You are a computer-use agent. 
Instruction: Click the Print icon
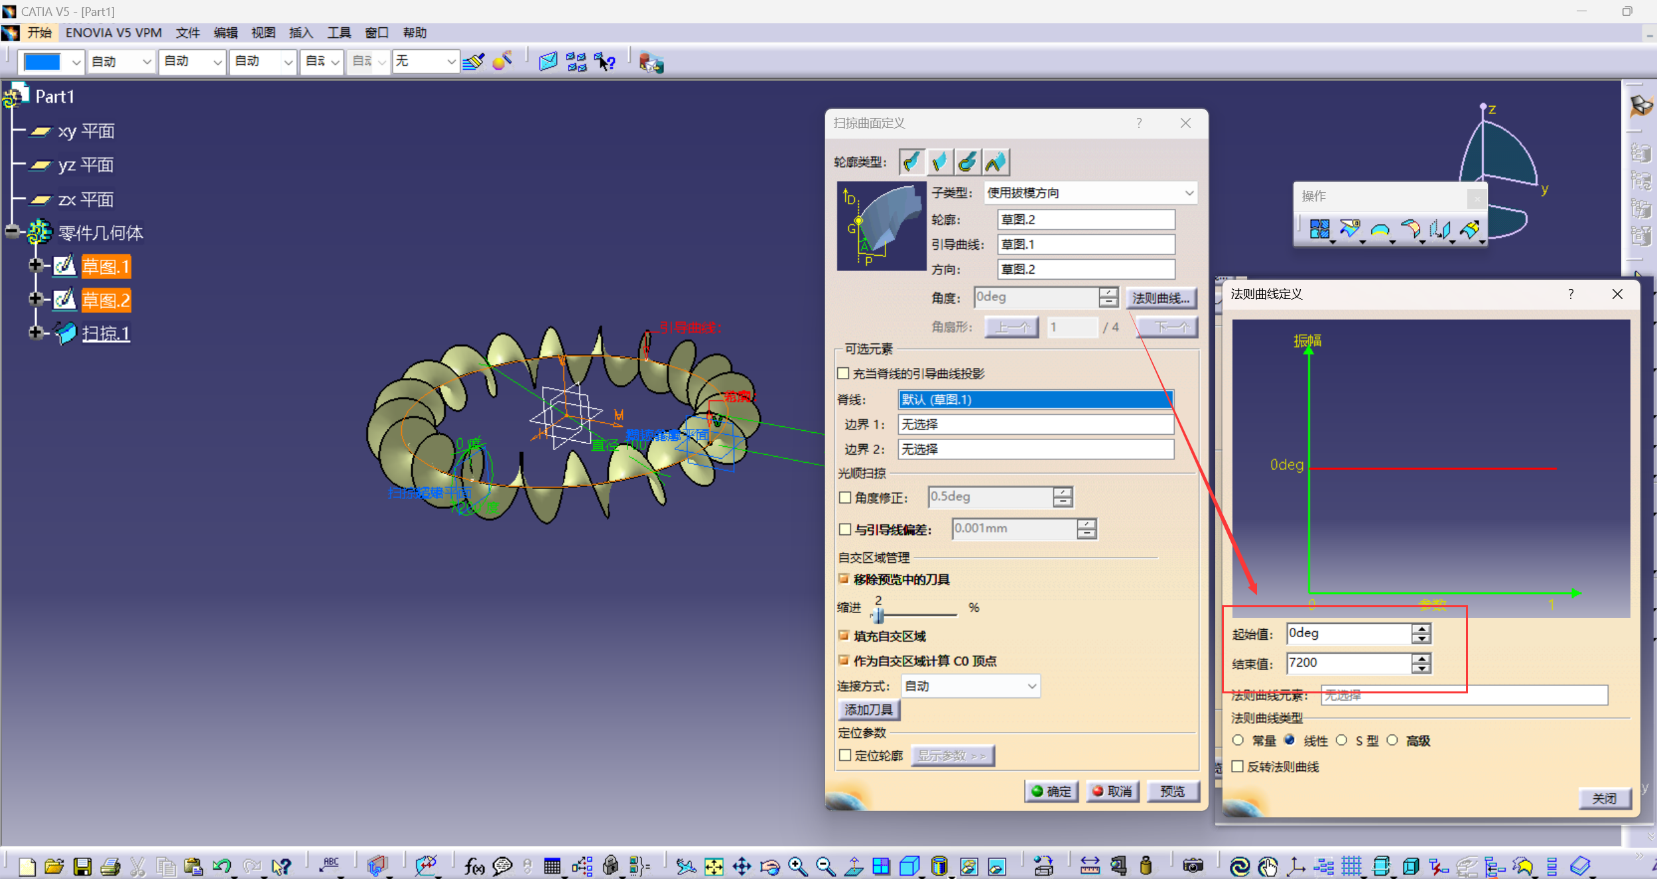(x=110, y=866)
